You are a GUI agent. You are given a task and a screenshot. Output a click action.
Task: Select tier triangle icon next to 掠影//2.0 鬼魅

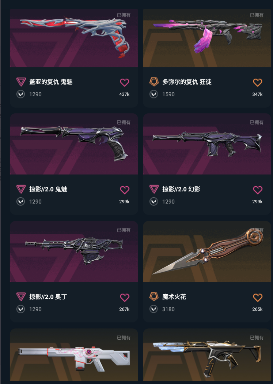tap(21, 189)
